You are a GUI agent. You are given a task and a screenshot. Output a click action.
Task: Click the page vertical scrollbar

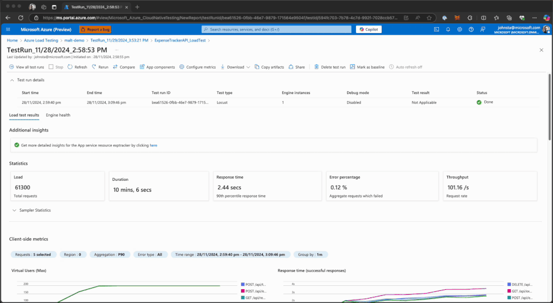tap(549, 107)
